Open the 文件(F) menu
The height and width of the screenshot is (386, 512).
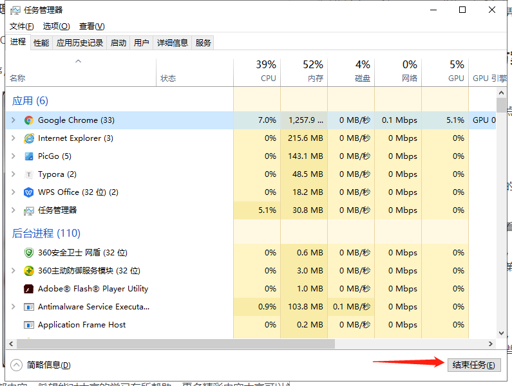[x=21, y=26]
